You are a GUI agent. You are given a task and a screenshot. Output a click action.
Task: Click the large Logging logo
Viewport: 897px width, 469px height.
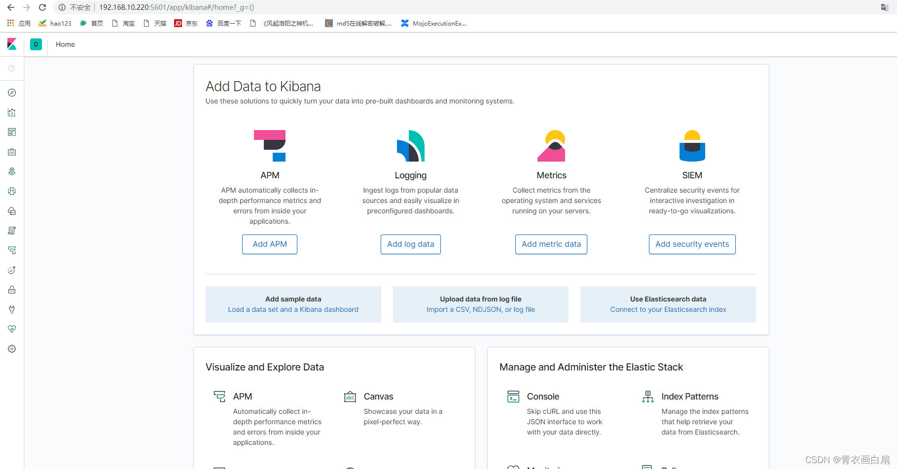point(411,146)
